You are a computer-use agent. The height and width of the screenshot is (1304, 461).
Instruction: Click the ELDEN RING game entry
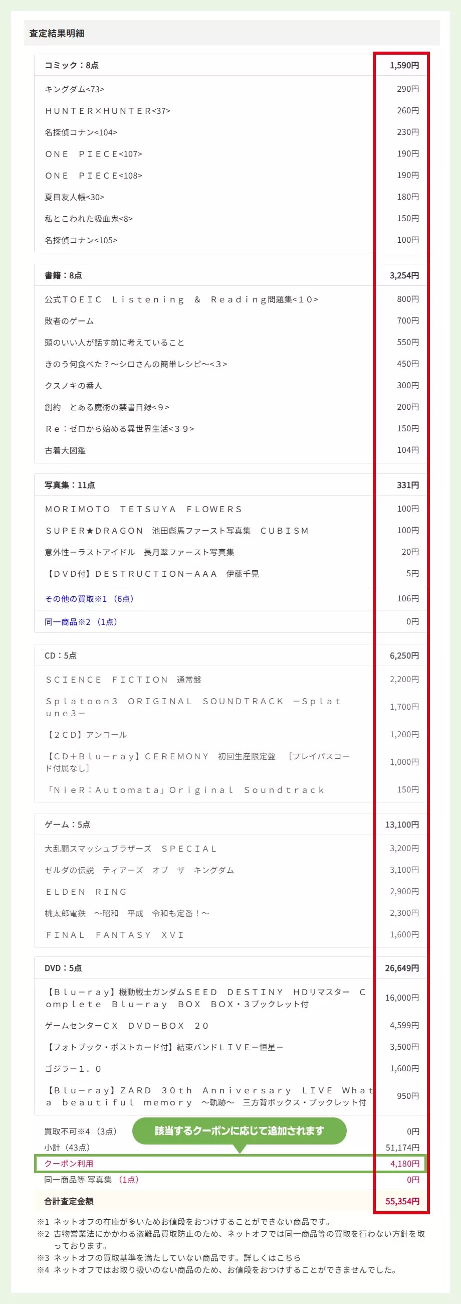pyautogui.click(x=86, y=892)
